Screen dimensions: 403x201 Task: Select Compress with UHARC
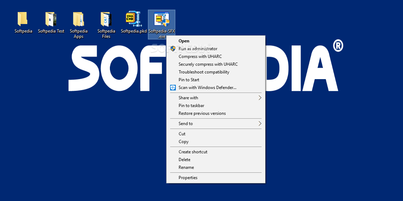pyautogui.click(x=216, y=56)
